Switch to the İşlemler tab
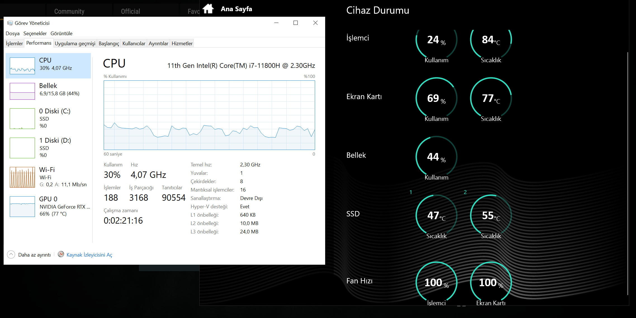 15,43
